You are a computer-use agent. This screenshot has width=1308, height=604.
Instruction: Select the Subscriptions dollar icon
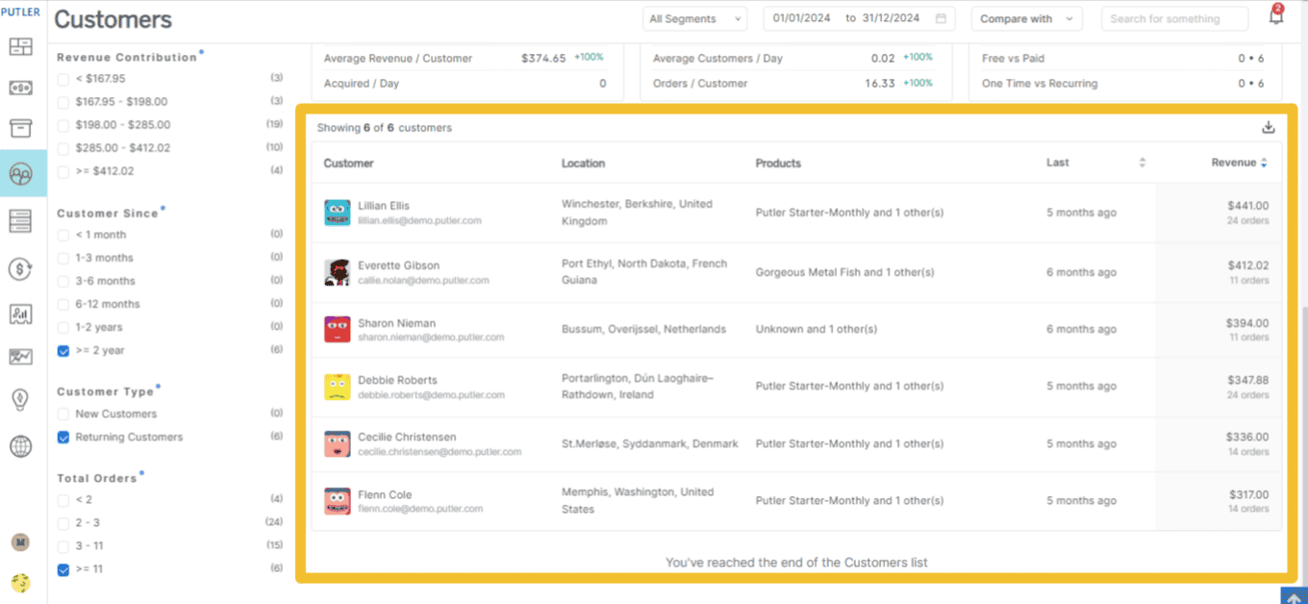pos(21,269)
